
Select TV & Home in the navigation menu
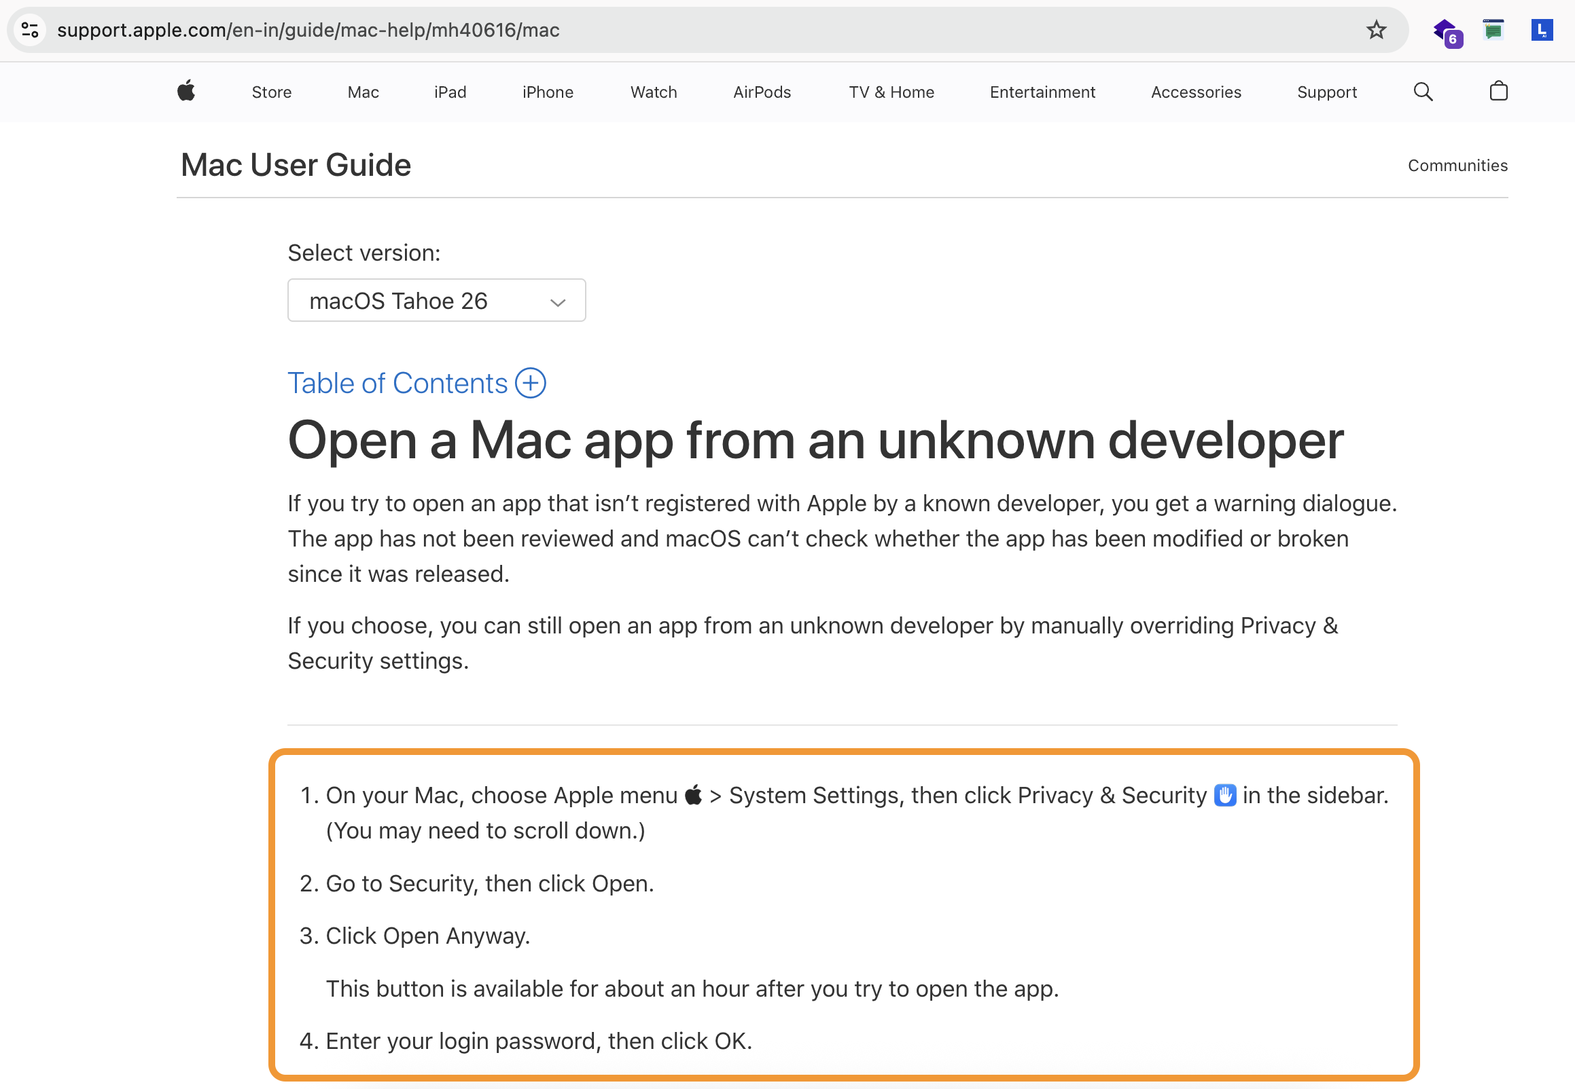(x=891, y=92)
